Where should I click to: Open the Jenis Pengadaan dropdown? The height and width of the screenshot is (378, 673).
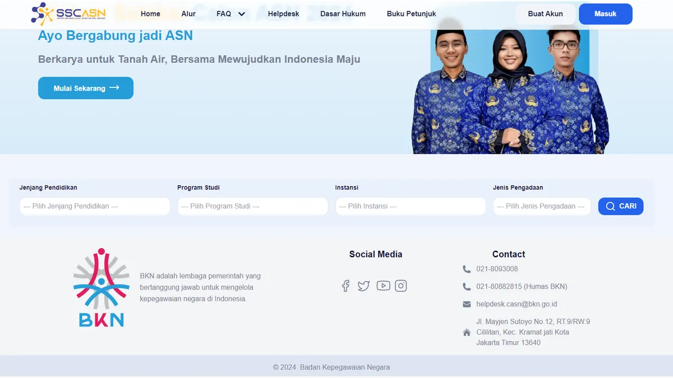[542, 206]
